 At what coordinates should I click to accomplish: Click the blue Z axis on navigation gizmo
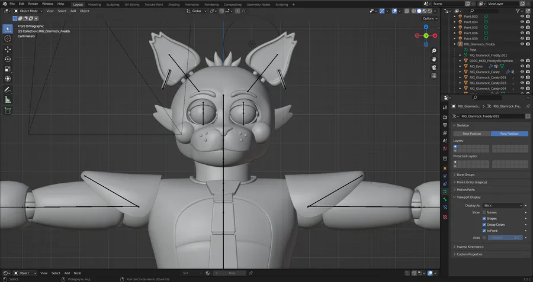point(426,27)
